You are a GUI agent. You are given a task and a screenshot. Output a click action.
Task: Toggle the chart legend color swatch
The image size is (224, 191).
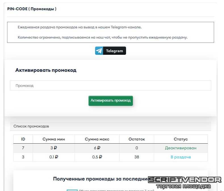(72, 190)
